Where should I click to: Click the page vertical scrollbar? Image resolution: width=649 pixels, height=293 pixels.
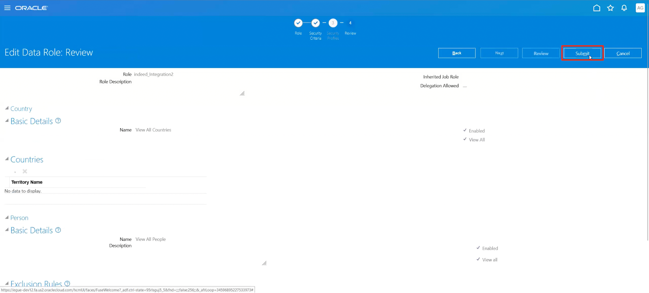click(x=647, y=122)
